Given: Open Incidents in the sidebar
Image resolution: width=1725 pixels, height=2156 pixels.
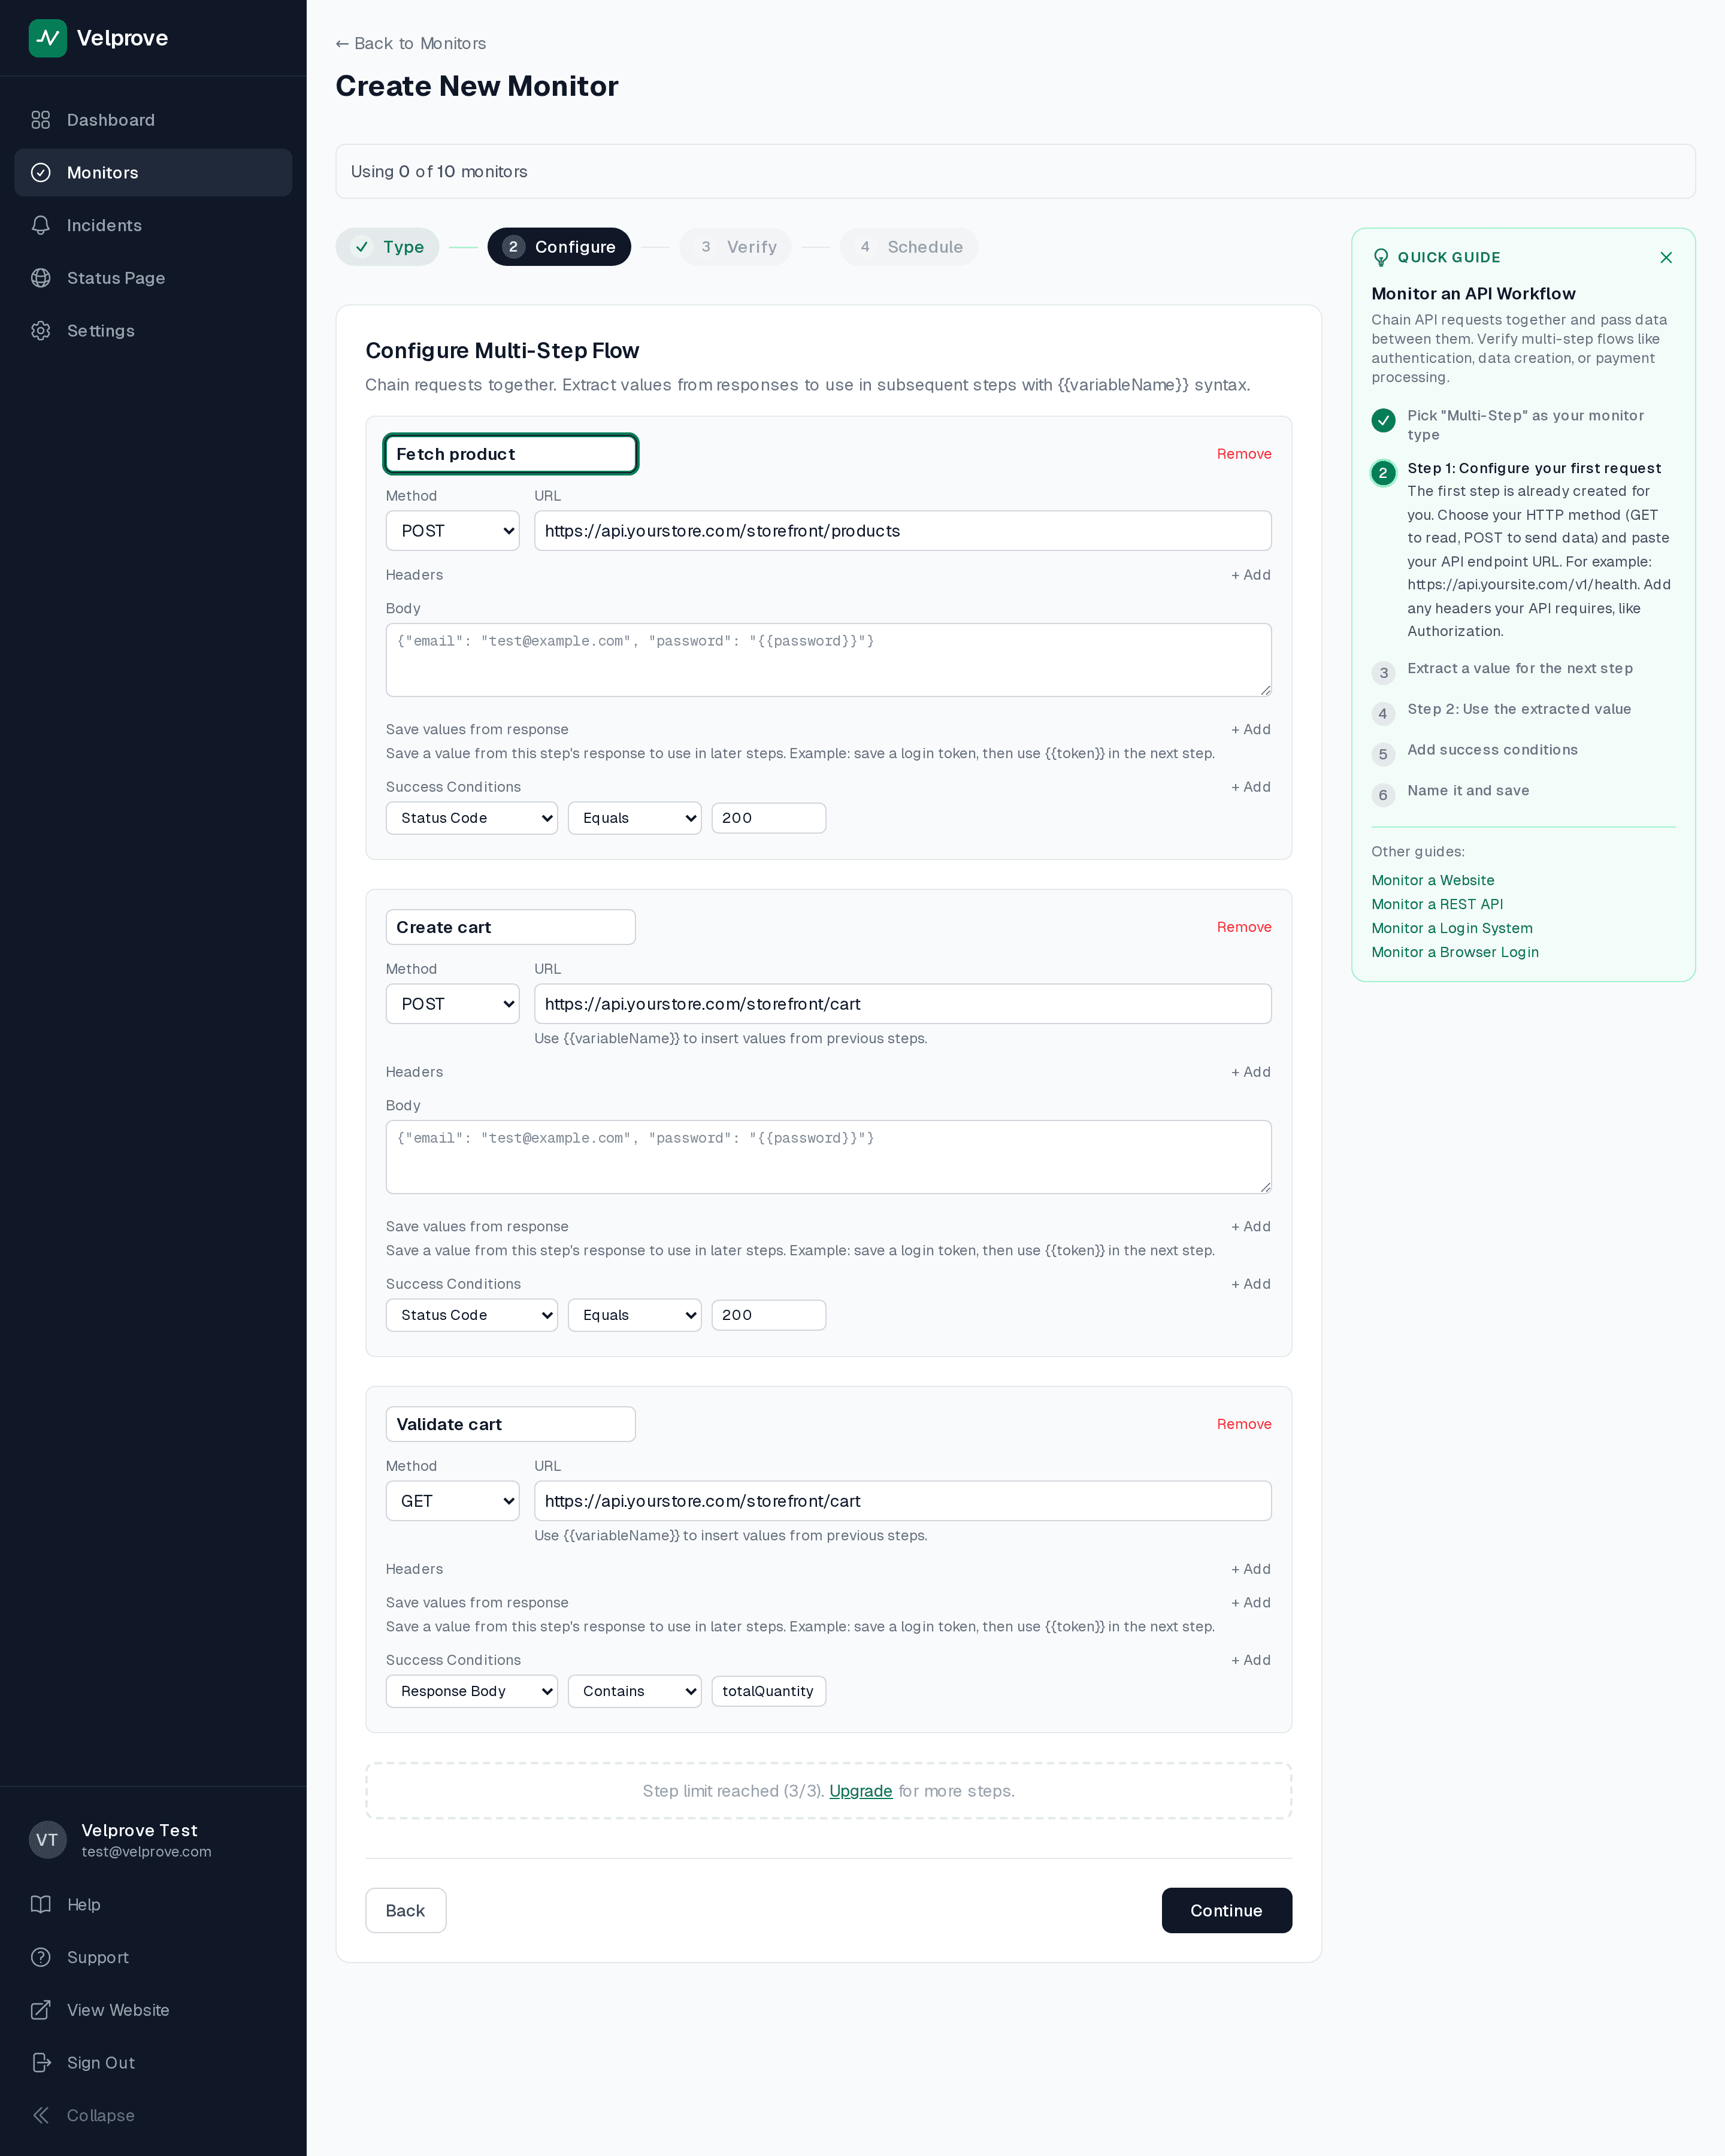Looking at the screenshot, I should 153,225.
